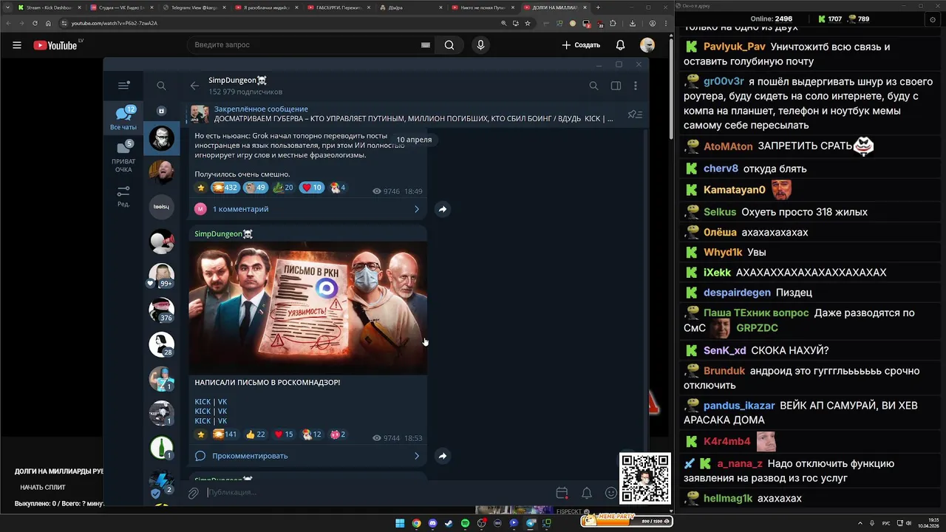Reload the page in Chrome
Screen dimensions: 946x532
tap(36, 23)
